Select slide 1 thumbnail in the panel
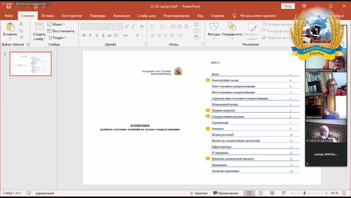Screen dimensions: 351x198 point(31,64)
